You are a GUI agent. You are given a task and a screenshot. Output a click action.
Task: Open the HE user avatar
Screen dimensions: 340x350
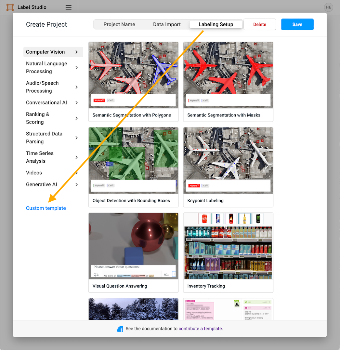(x=328, y=7)
